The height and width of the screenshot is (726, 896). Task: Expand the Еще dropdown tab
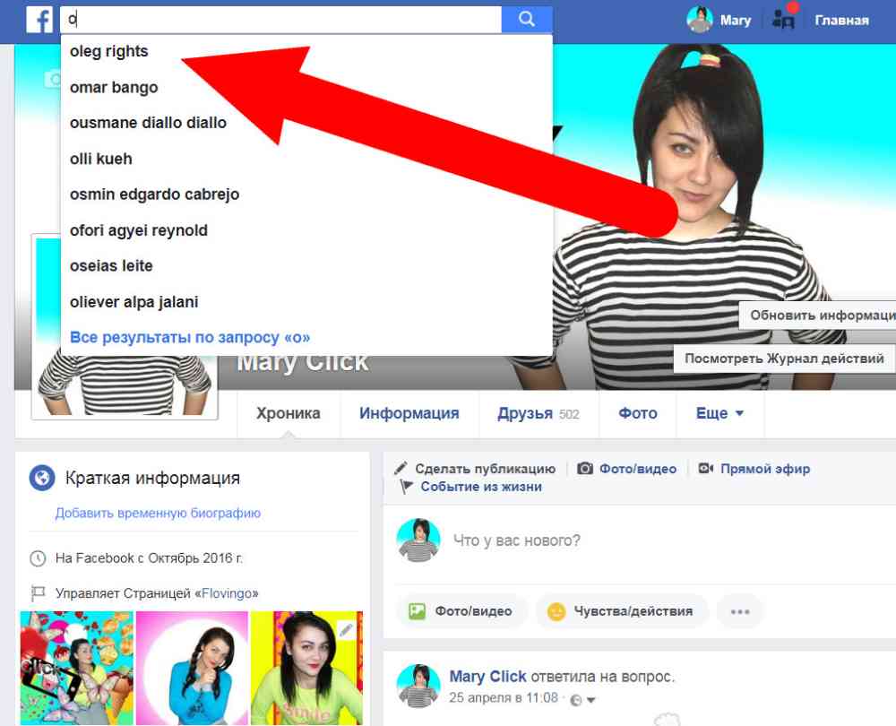coord(719,413)
